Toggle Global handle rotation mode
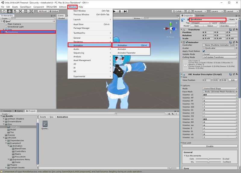241x173 pixels. coord(54,11)
